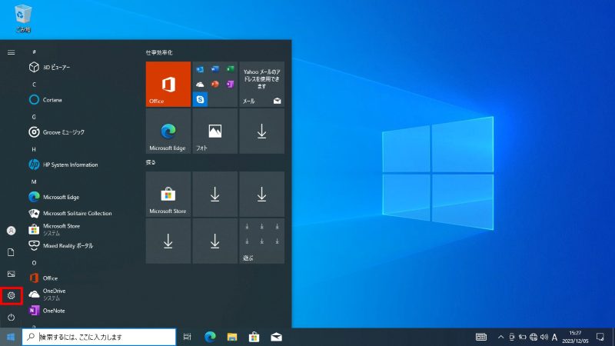Screen dimensions: 615x346
Task: Launch Microsoft Edge from app list
Action: pos(82,197)
